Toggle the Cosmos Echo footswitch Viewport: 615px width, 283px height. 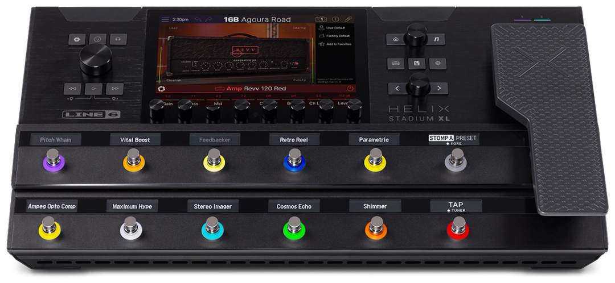[x=294, y=228]
